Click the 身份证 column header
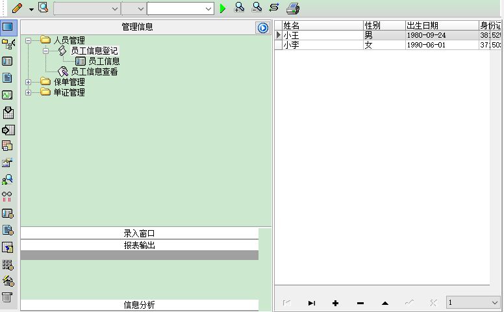 pos(490,25)
